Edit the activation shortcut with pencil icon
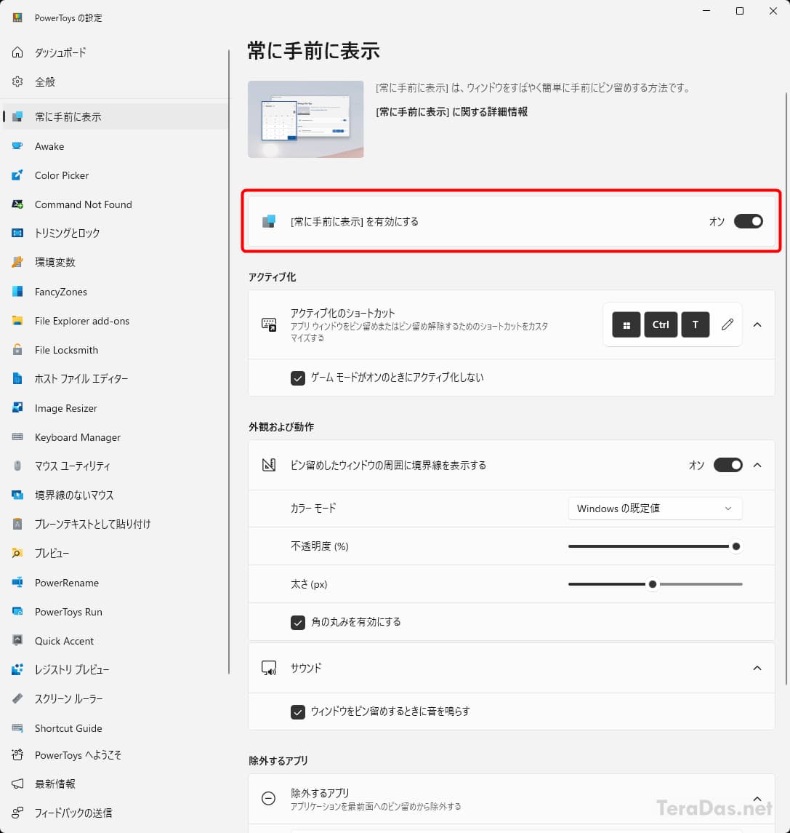The height and width of the screenshot is (833, 790). click(727, 324)
